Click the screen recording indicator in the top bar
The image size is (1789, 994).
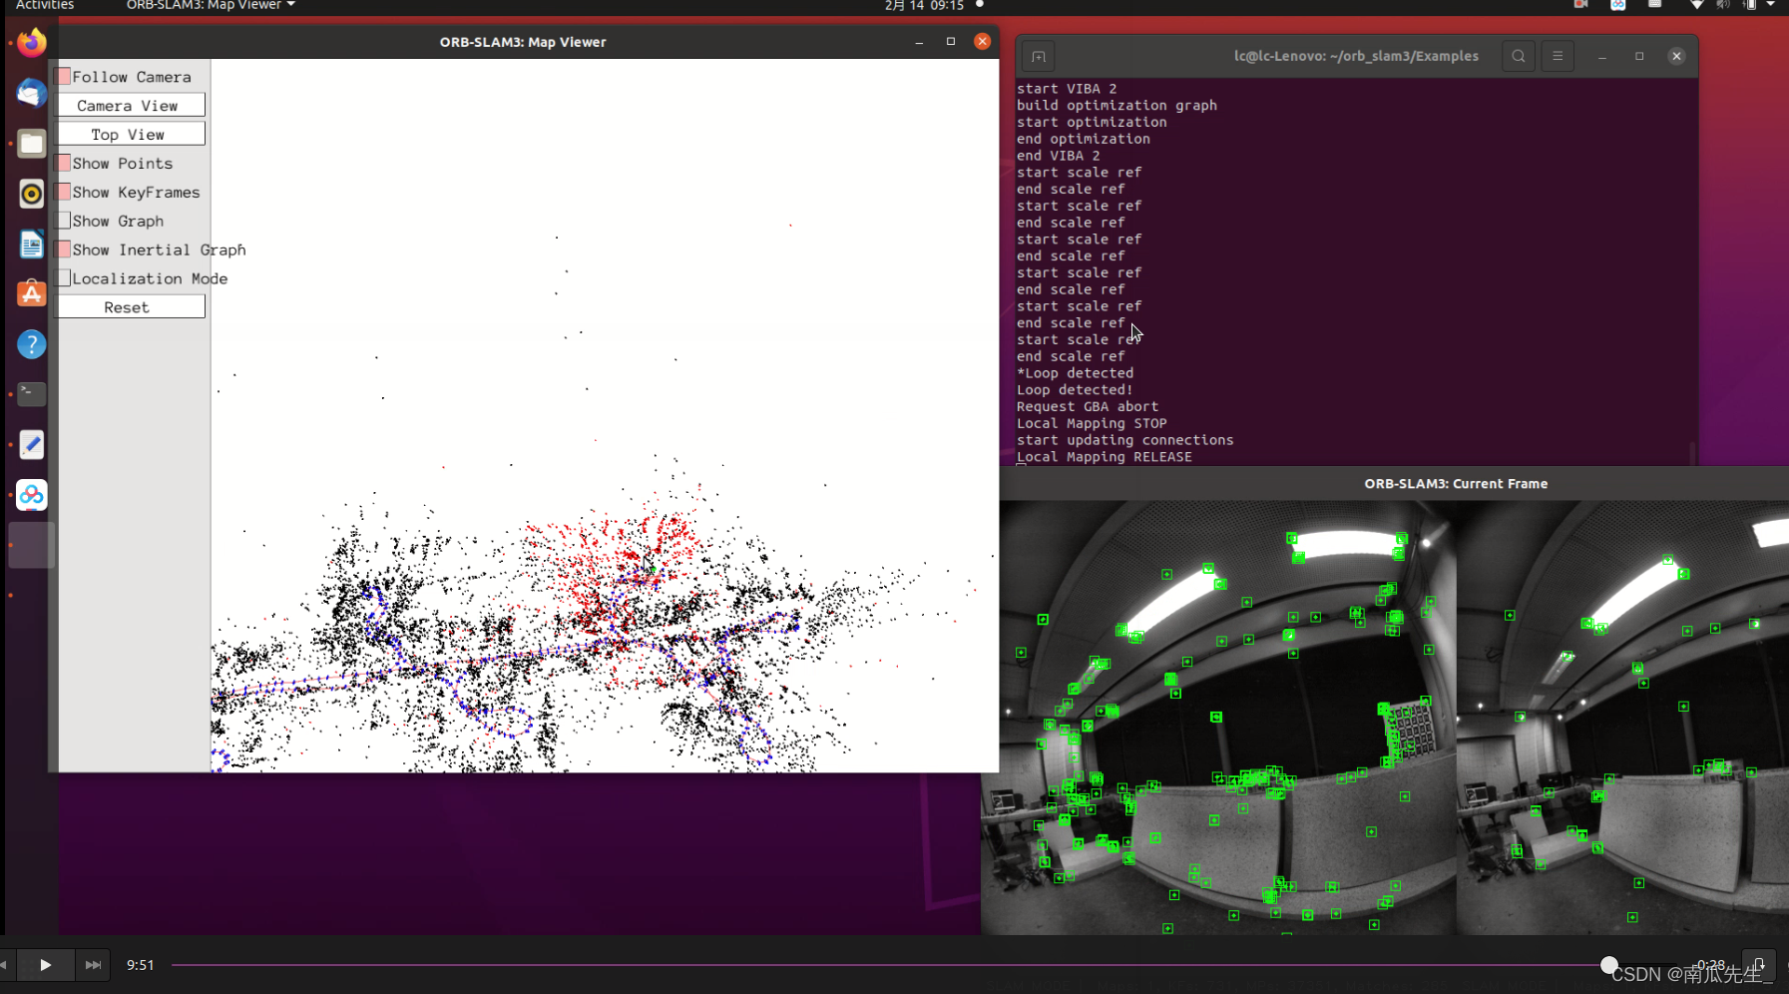pyautogui.click(x=1580, y=5)
